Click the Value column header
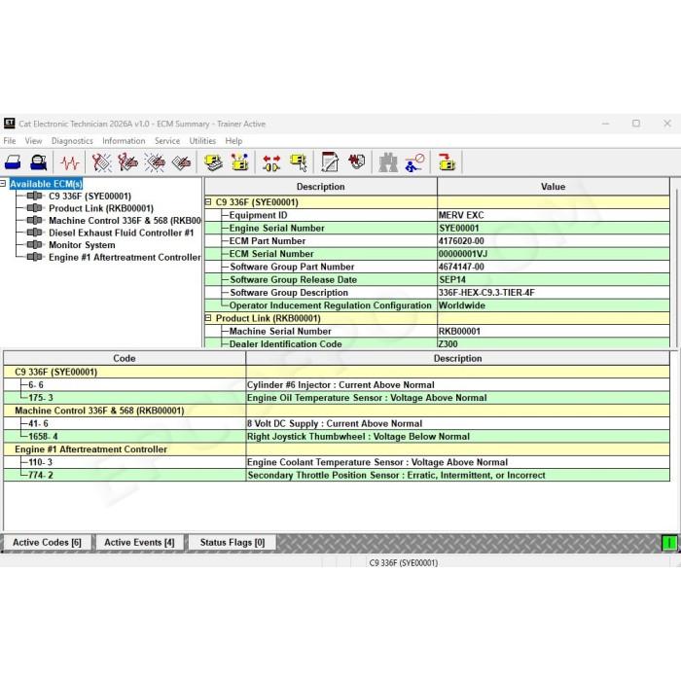 click(x=553, y=187)
